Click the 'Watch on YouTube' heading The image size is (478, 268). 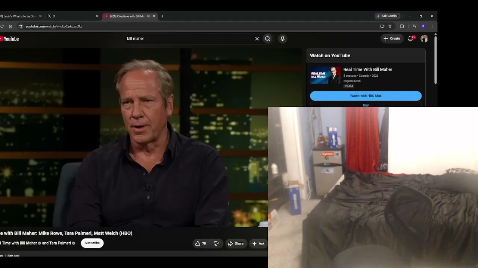coord(330,56)
